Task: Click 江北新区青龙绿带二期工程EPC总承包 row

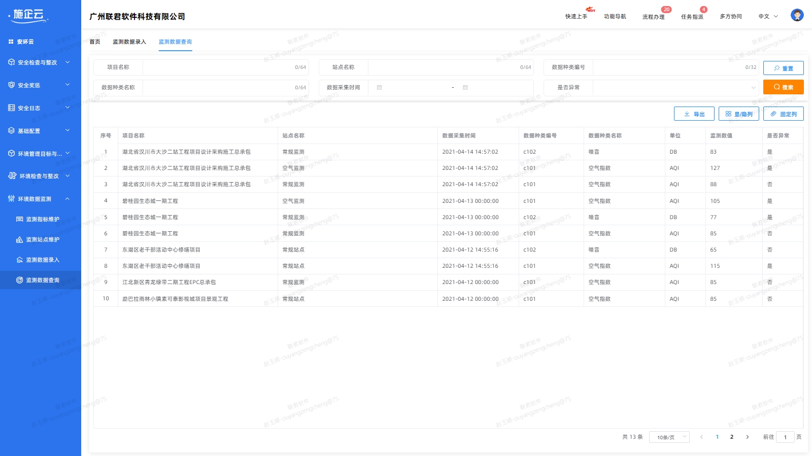Action: click(x=448, y=282)
